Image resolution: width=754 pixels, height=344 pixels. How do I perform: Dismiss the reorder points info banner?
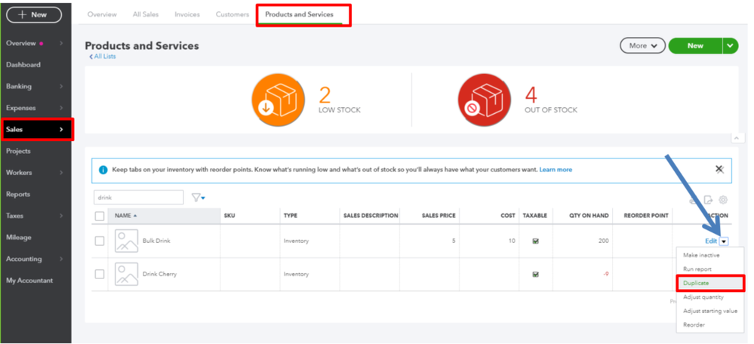(719, 170)
